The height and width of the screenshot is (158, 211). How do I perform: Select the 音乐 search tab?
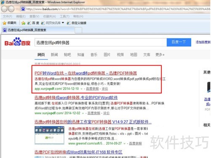point(94,55)
